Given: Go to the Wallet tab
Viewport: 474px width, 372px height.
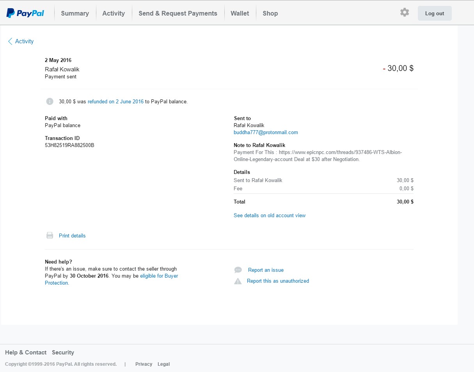Looking at the screenshot, I should click(x=240, y=13).
